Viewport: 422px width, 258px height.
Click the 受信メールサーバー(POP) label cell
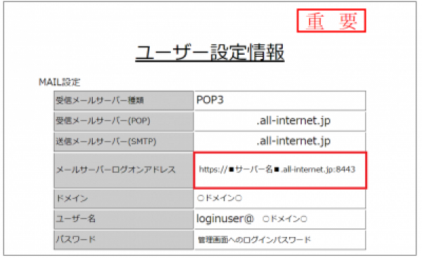tap(124, 121)
